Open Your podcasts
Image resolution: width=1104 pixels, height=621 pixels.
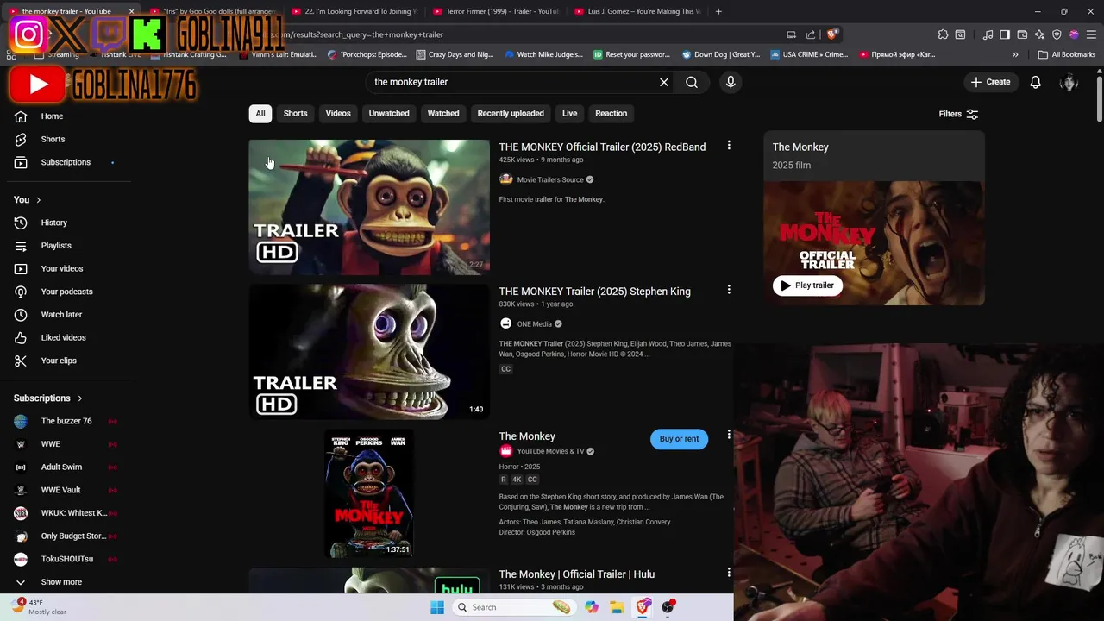(x=66, y=292)
